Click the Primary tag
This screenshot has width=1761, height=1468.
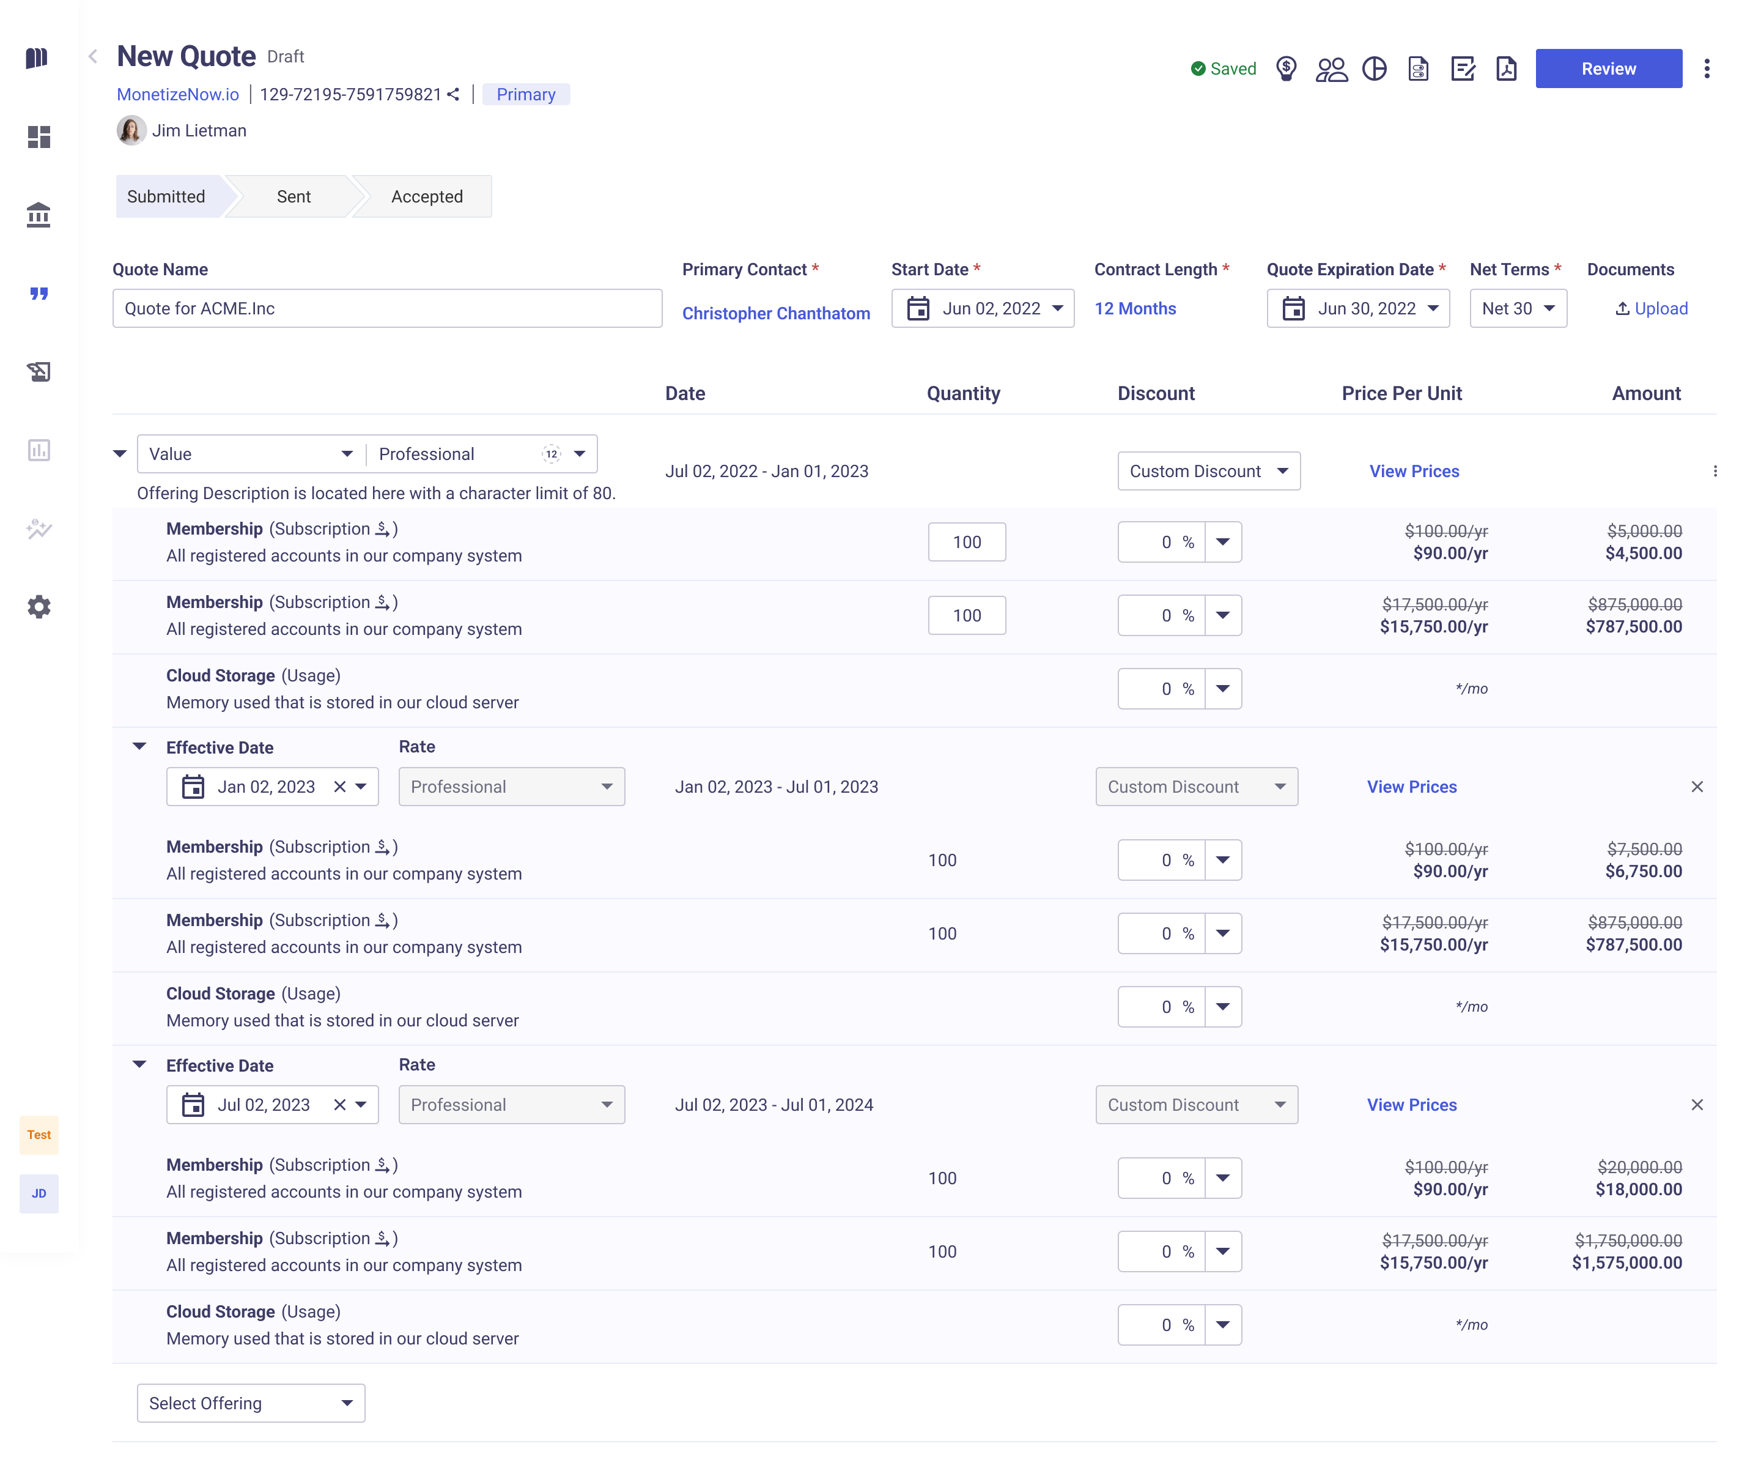(x=526, y=94)
